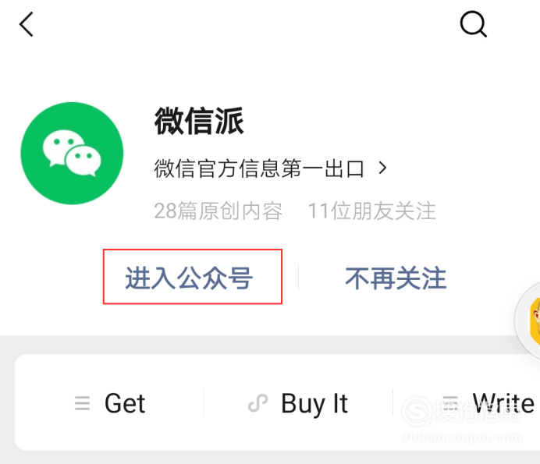540x464 pixels.
Task: View the 28篇原创内容 original articles
Action: [x=218, y=211]
